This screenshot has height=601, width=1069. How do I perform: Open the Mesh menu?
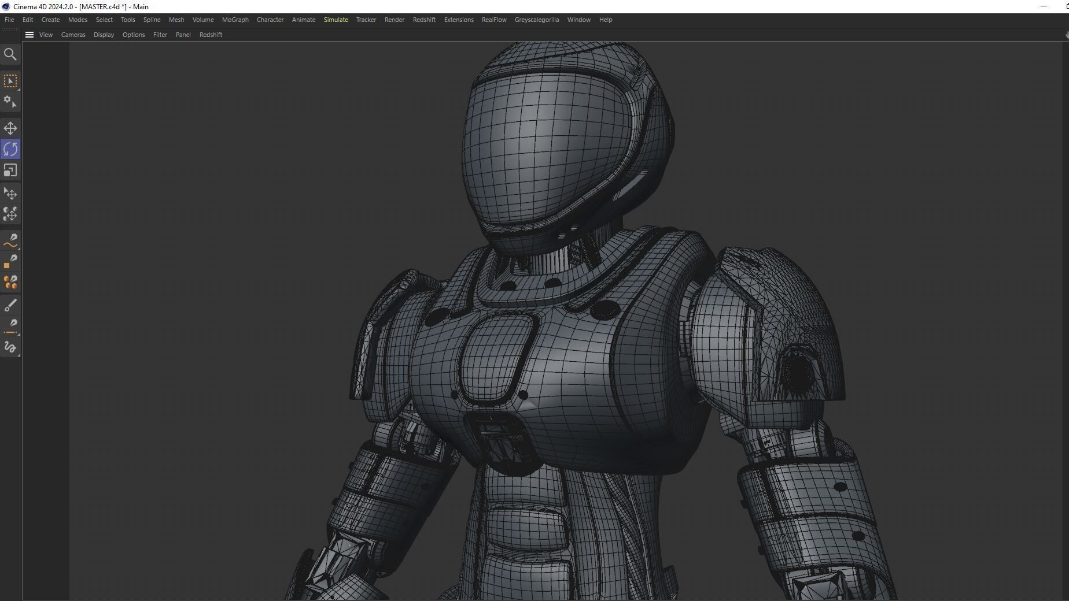[176, 20]
